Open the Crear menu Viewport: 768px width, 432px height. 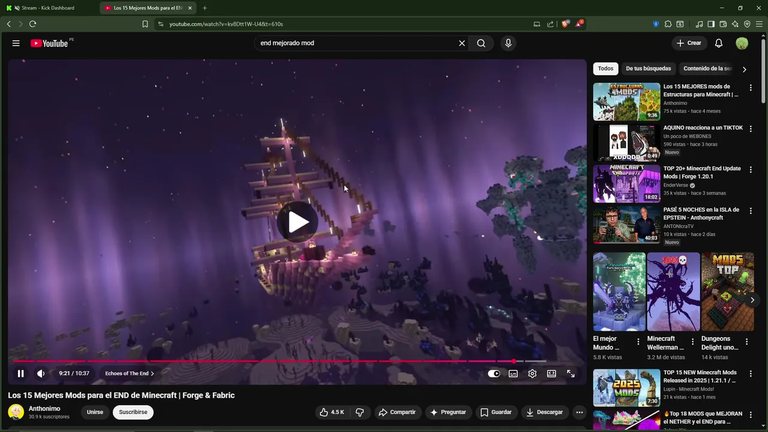[688, 43]
